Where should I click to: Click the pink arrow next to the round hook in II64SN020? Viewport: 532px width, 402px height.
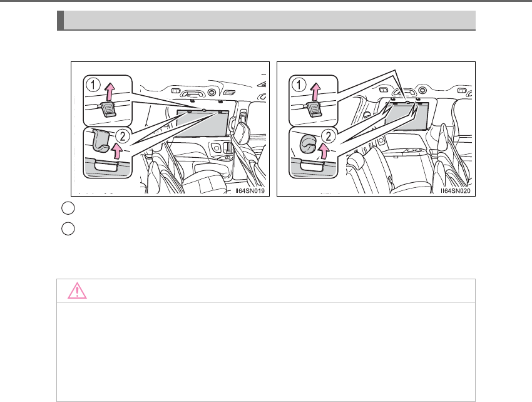tap(324, 152)
